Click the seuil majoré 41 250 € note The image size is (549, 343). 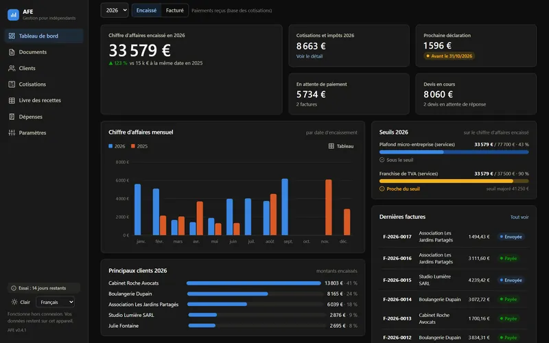tap(507, 189)
